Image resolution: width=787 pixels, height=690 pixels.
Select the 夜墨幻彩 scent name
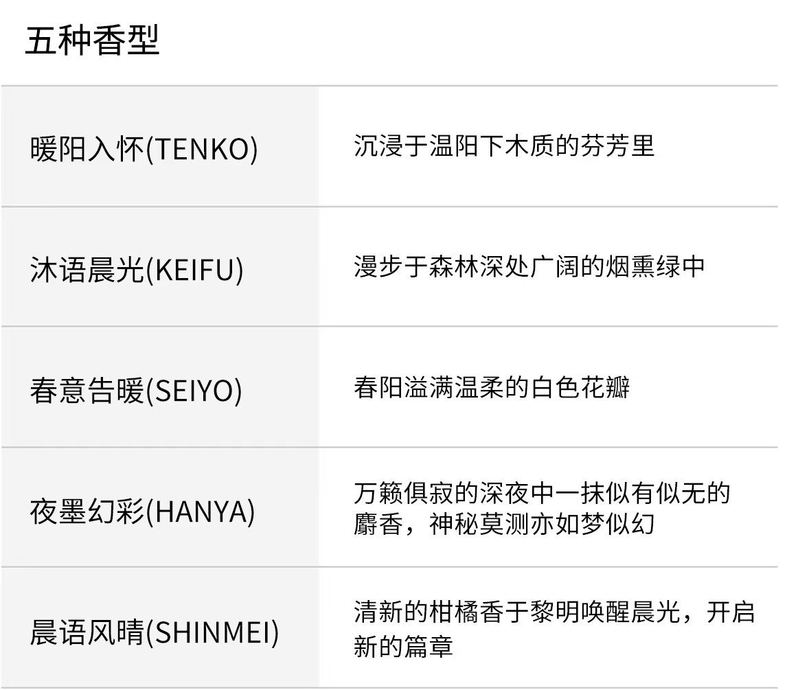tap(88, 511)
